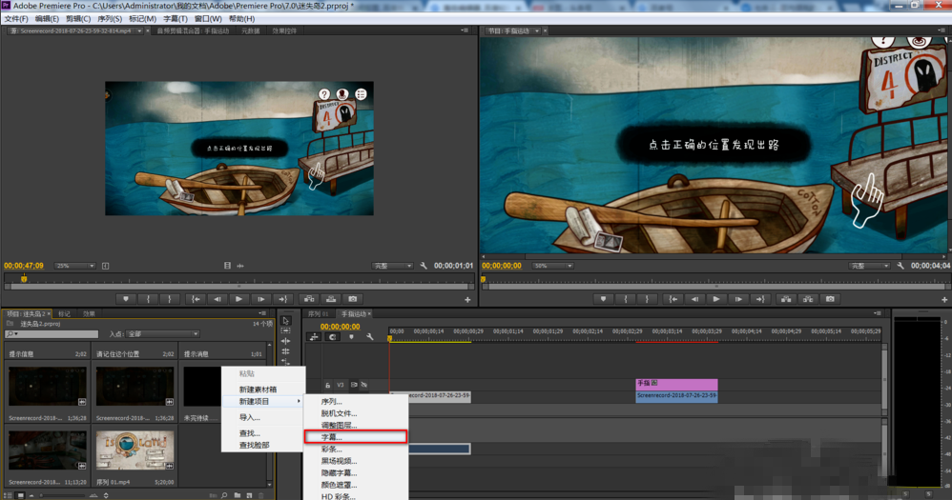
Task: Open Program monitor 50% zoom dropdown
Action: pyautogui.click(x=552, y=266)
